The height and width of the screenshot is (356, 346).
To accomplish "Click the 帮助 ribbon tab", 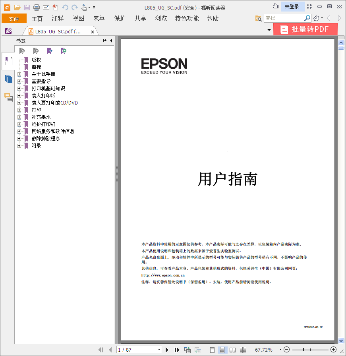I will (213, 18).
